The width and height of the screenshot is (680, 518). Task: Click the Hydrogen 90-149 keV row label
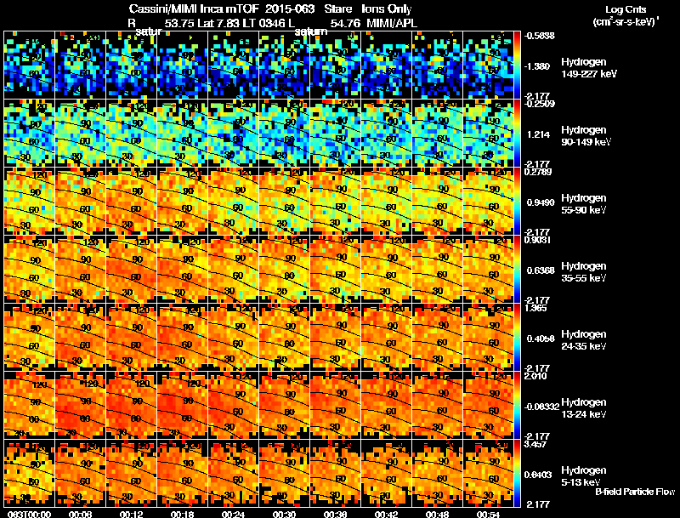click(586, 136)
